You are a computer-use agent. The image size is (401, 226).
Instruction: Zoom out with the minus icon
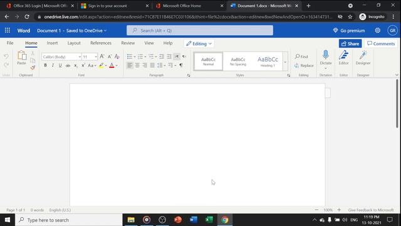tap(316, 210)
